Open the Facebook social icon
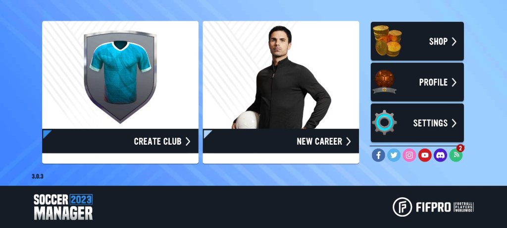Image resolution: width=507 pixels, height=228 pixels. click(x=378, y=155)
